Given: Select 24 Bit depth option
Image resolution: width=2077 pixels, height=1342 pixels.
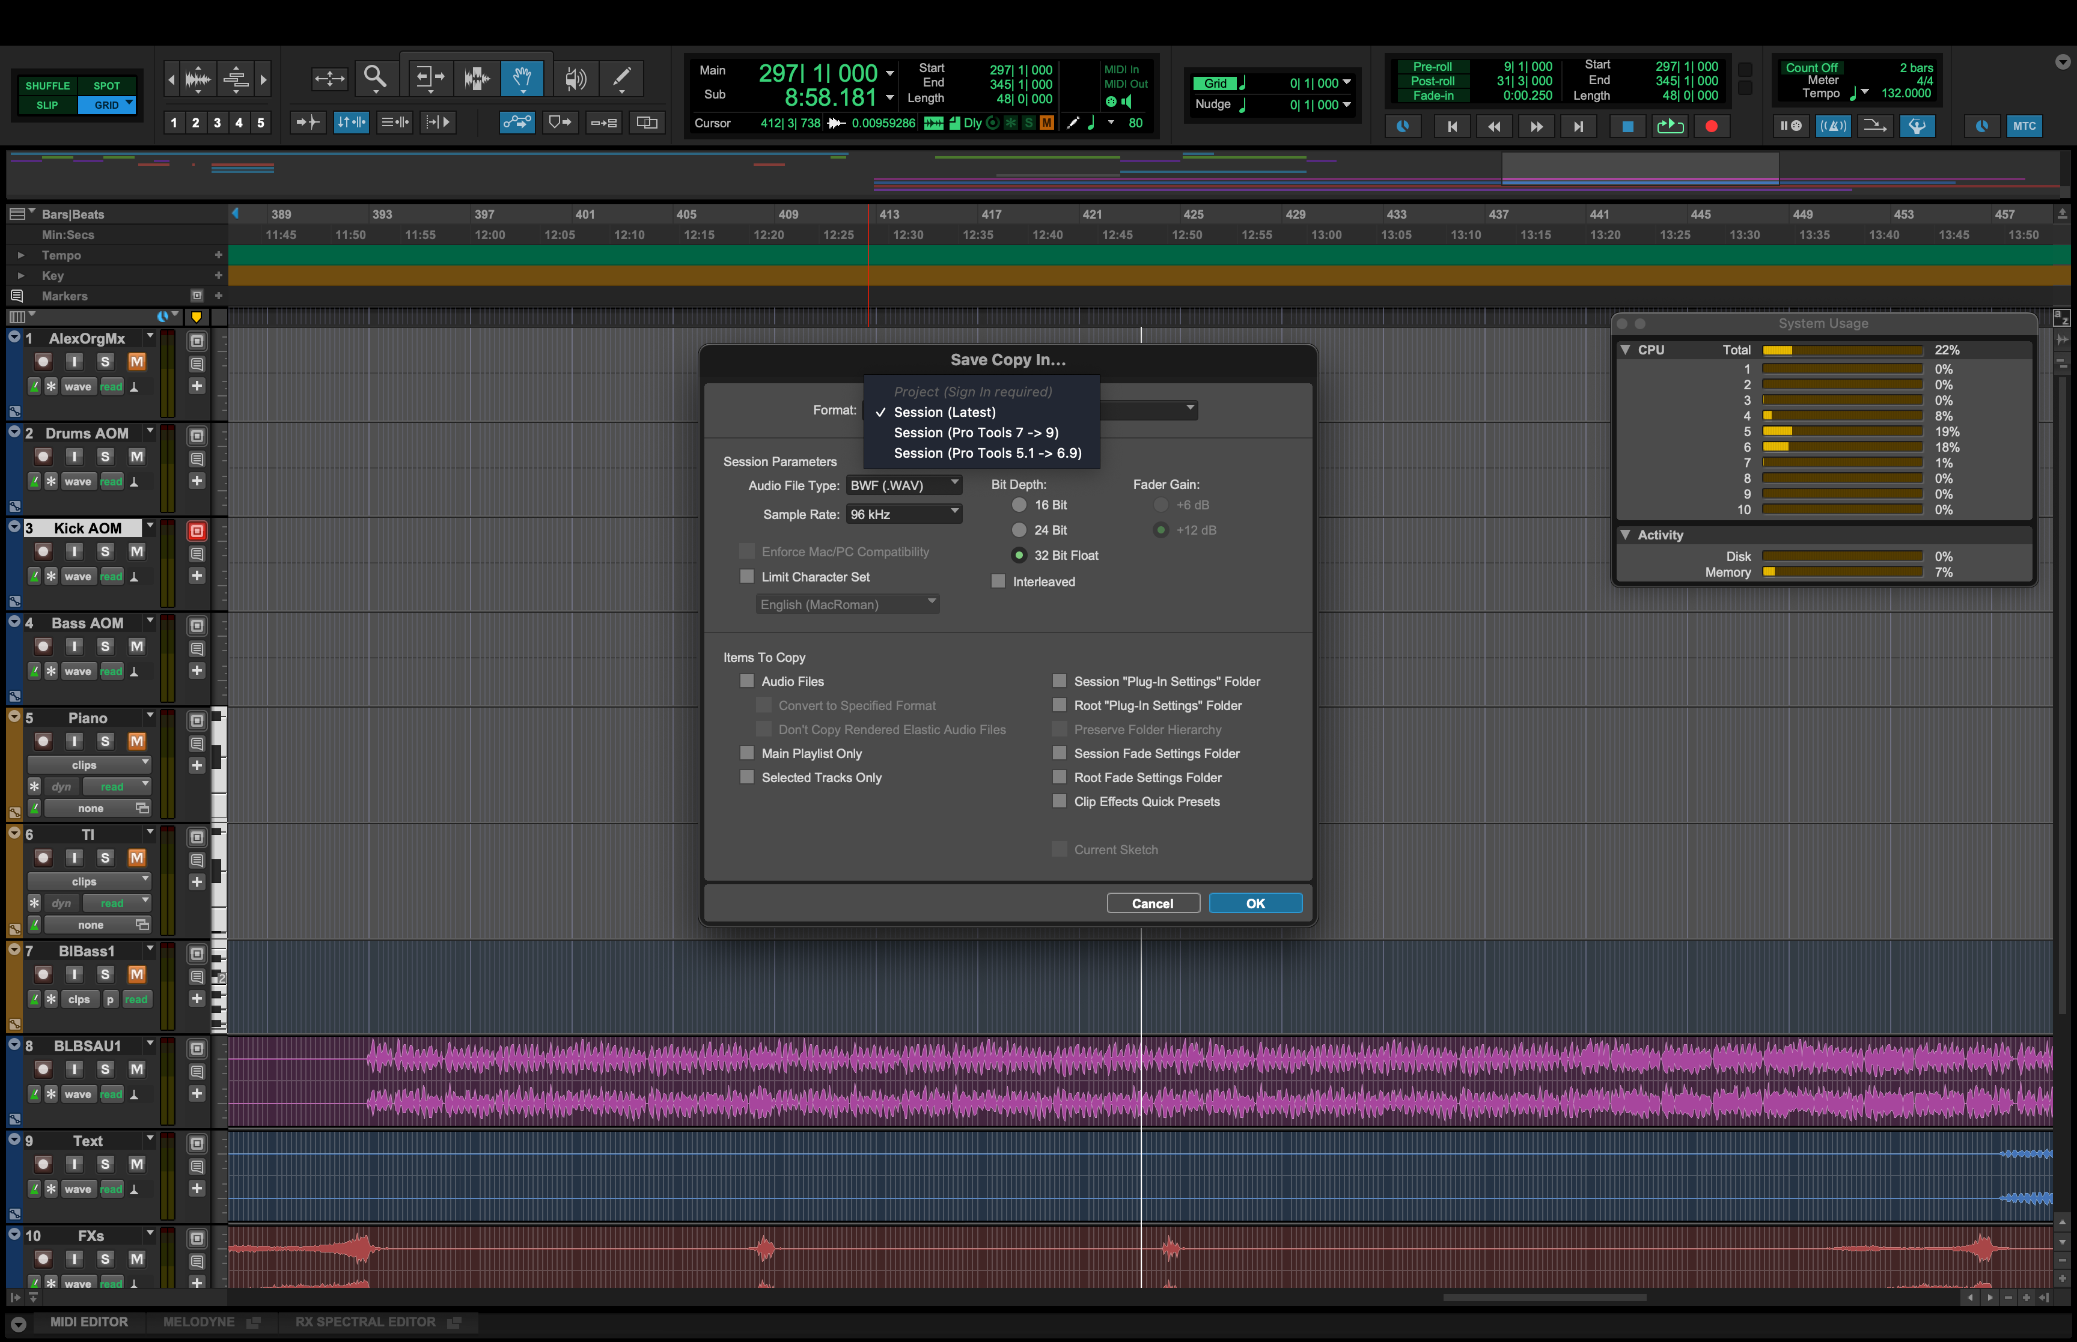Looking at the screenshot, I should [x=1019, y=530].
